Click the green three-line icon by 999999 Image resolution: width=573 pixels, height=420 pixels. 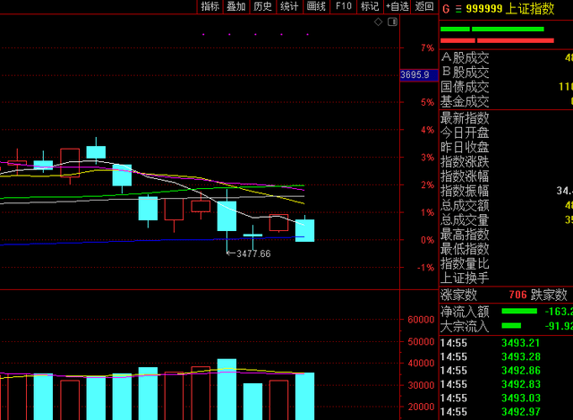click(x=458, y=9)
